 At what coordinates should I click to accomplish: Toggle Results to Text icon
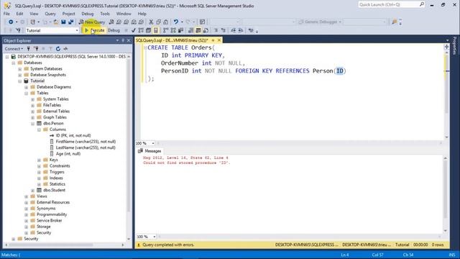191,30
